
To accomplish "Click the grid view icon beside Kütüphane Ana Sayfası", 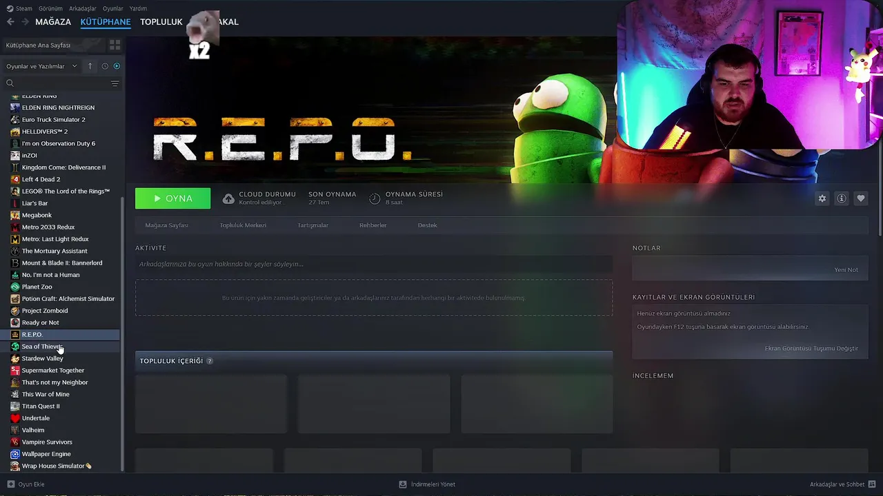I will [x=115, y=45].
